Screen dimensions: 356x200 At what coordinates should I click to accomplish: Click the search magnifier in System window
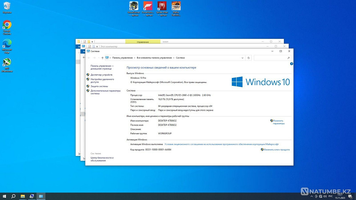point(289,58)
